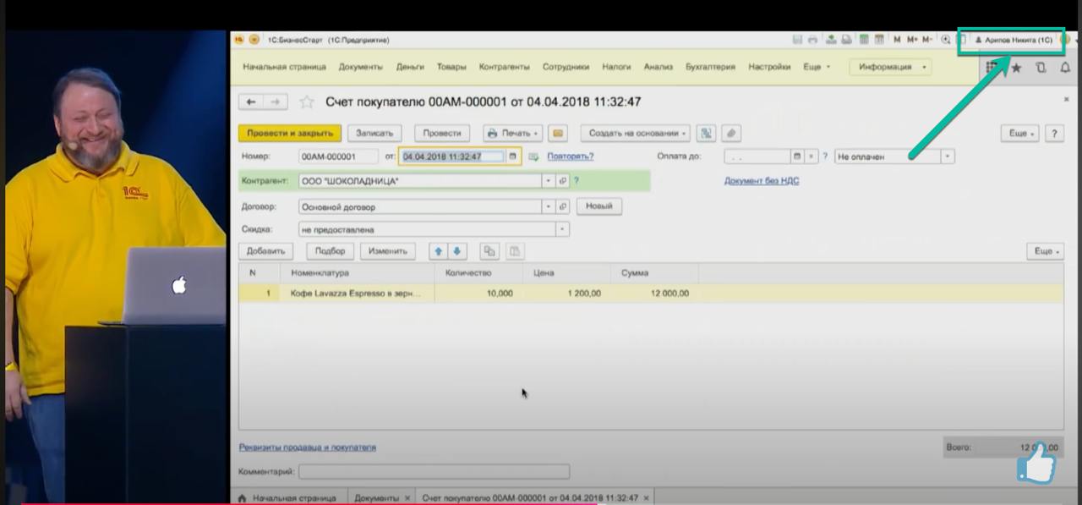Move table row down arrow
Viewport: 1082px width, 505px height.
coord(456,251)
